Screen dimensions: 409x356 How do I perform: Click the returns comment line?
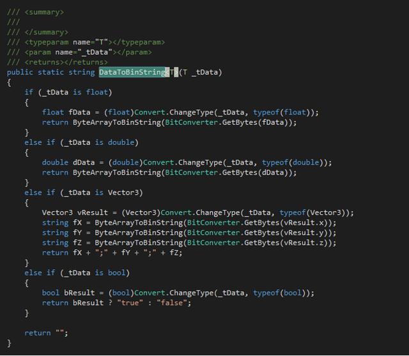[57, 63]
